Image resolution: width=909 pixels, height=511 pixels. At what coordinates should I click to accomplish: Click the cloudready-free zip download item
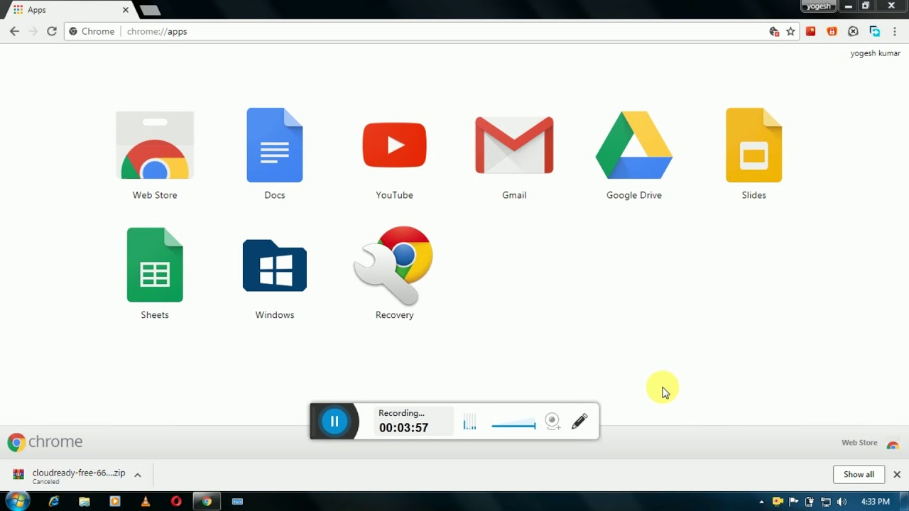pyautogui.click(x=70, y=475)
